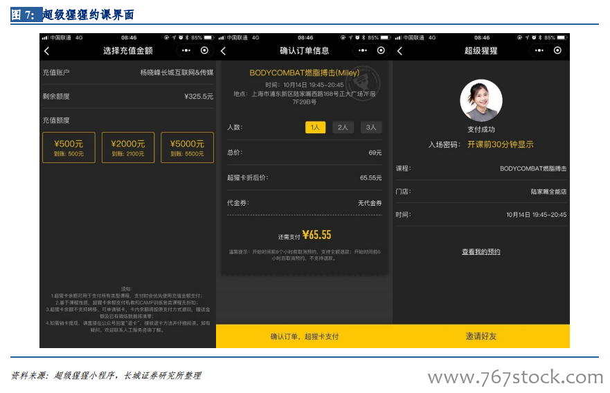Screen dimensions: 610x393
Task: Tap the 充值账户 row
Action: 128,73
